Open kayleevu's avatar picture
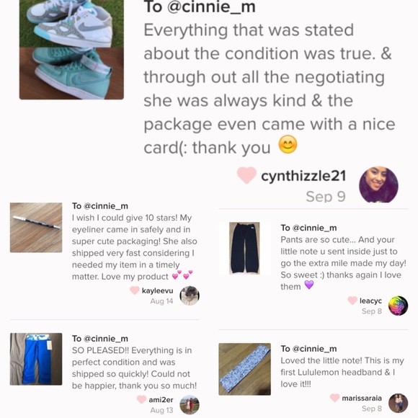 [190, 295]
